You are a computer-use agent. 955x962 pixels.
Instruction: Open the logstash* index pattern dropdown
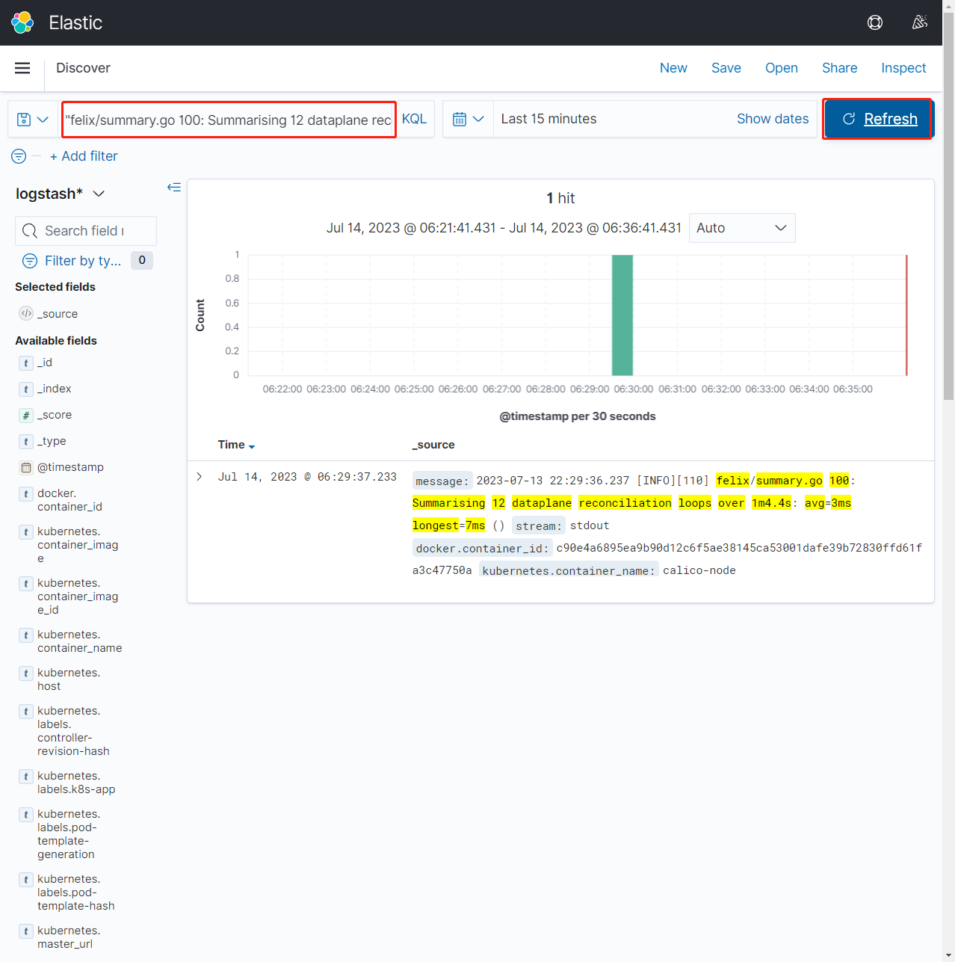60,194
